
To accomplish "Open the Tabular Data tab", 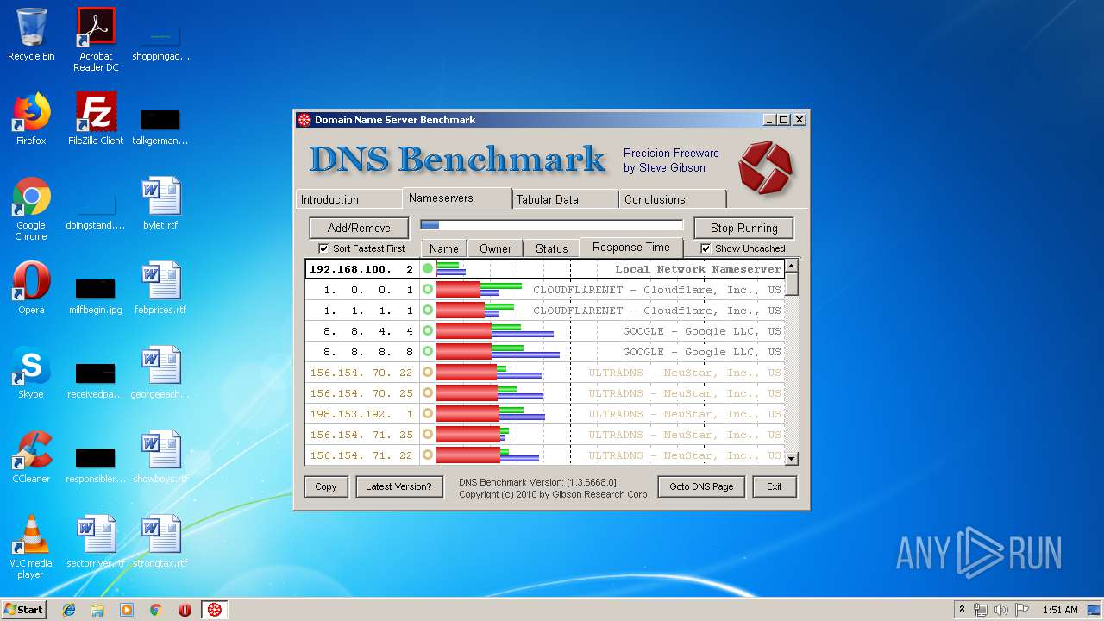I will pyautogui.click(x=565, y=199).
